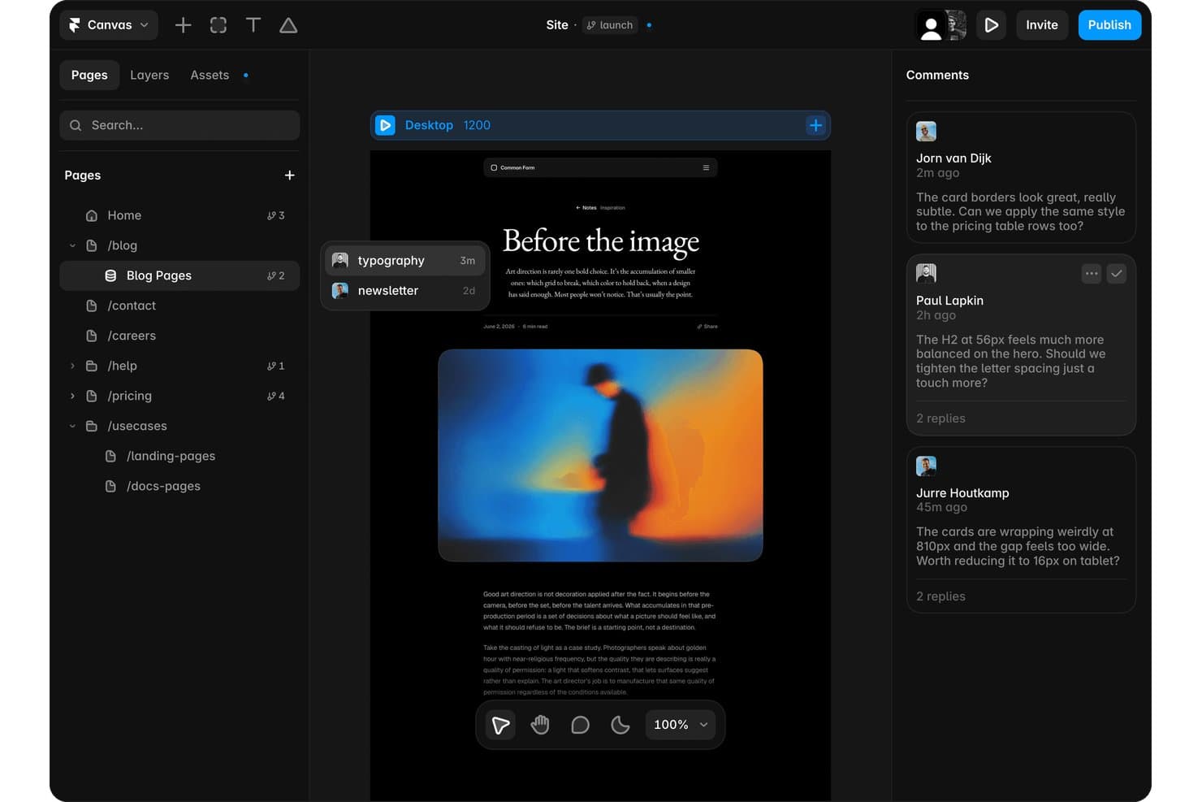
Task: Click the Desktop breakpoint play icon
Action: pos(386,125)
